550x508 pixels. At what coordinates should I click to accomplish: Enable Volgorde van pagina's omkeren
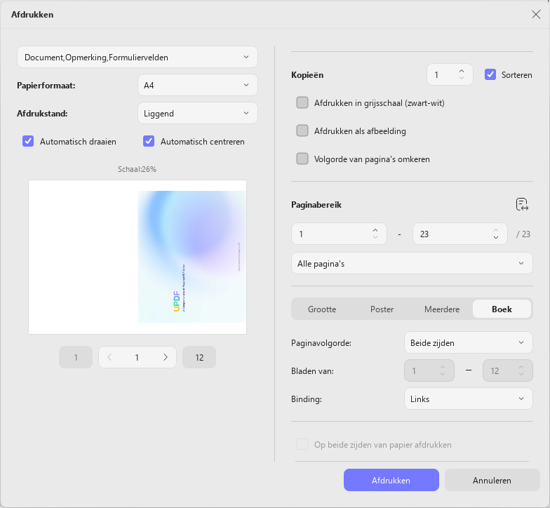302,159
